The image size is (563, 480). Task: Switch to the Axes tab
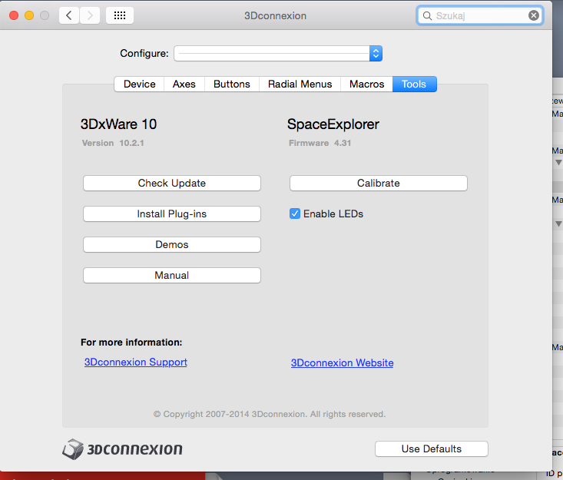184,84
